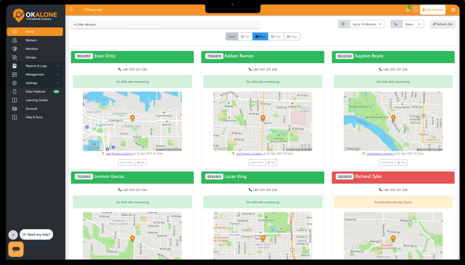Click the 'Hi. Need any help?' chat bubble
This screenshot has height=265, width=465.
(x=36, y=235)
